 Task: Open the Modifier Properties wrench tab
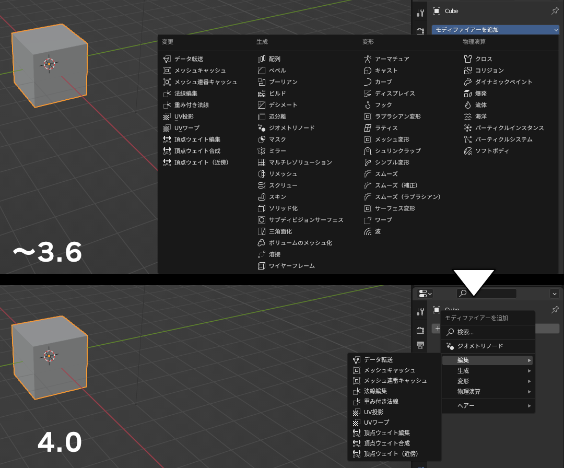coord(421,11)
